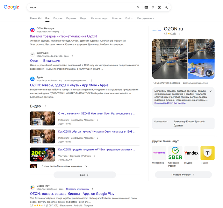Image resolution: width=223 pixels, height=208 pixels.
Task: Open 'Как OZON обыграл кризис?' video link
Action: pos(97,132)
